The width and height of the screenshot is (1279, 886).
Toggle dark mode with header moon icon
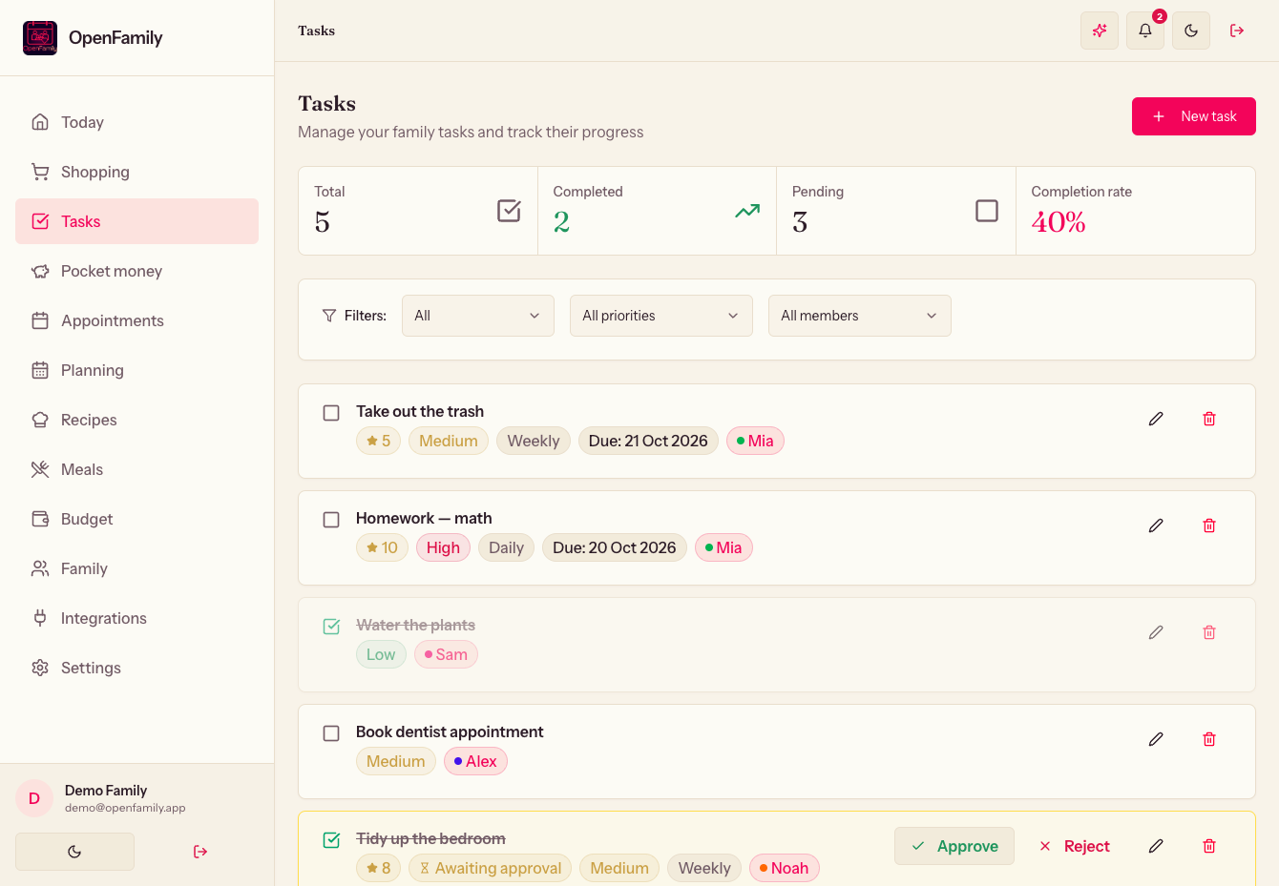pyautogui.click(x=1191, y=31)
